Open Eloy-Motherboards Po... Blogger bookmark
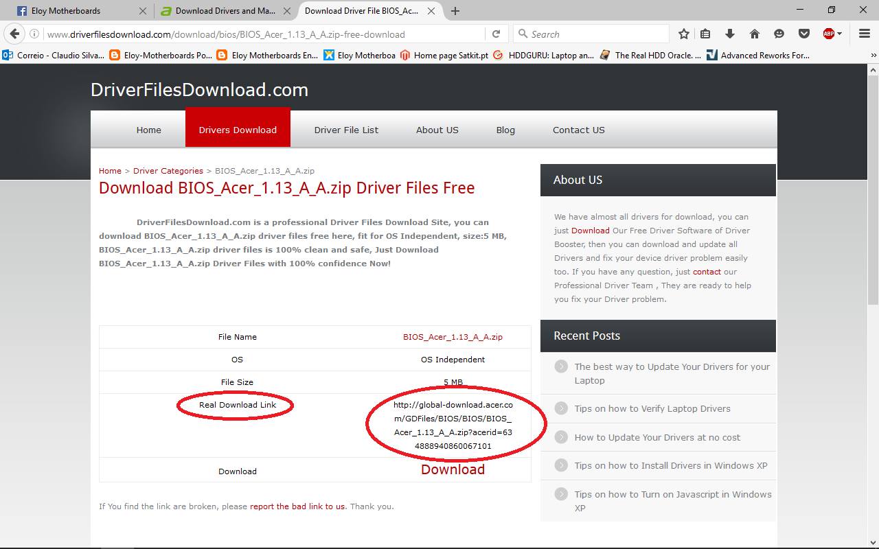 pyautogui.click(x=161, y=56)
